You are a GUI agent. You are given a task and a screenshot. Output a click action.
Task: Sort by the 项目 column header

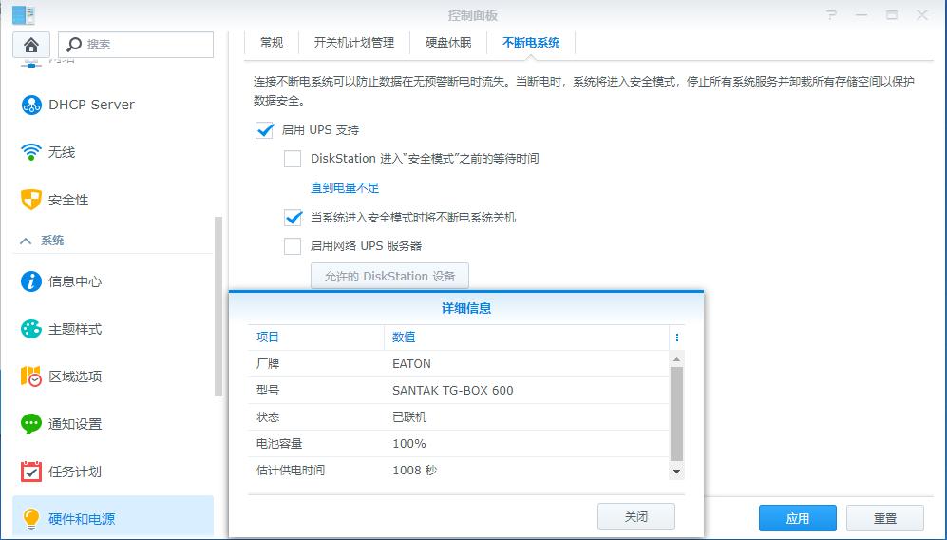316,337
